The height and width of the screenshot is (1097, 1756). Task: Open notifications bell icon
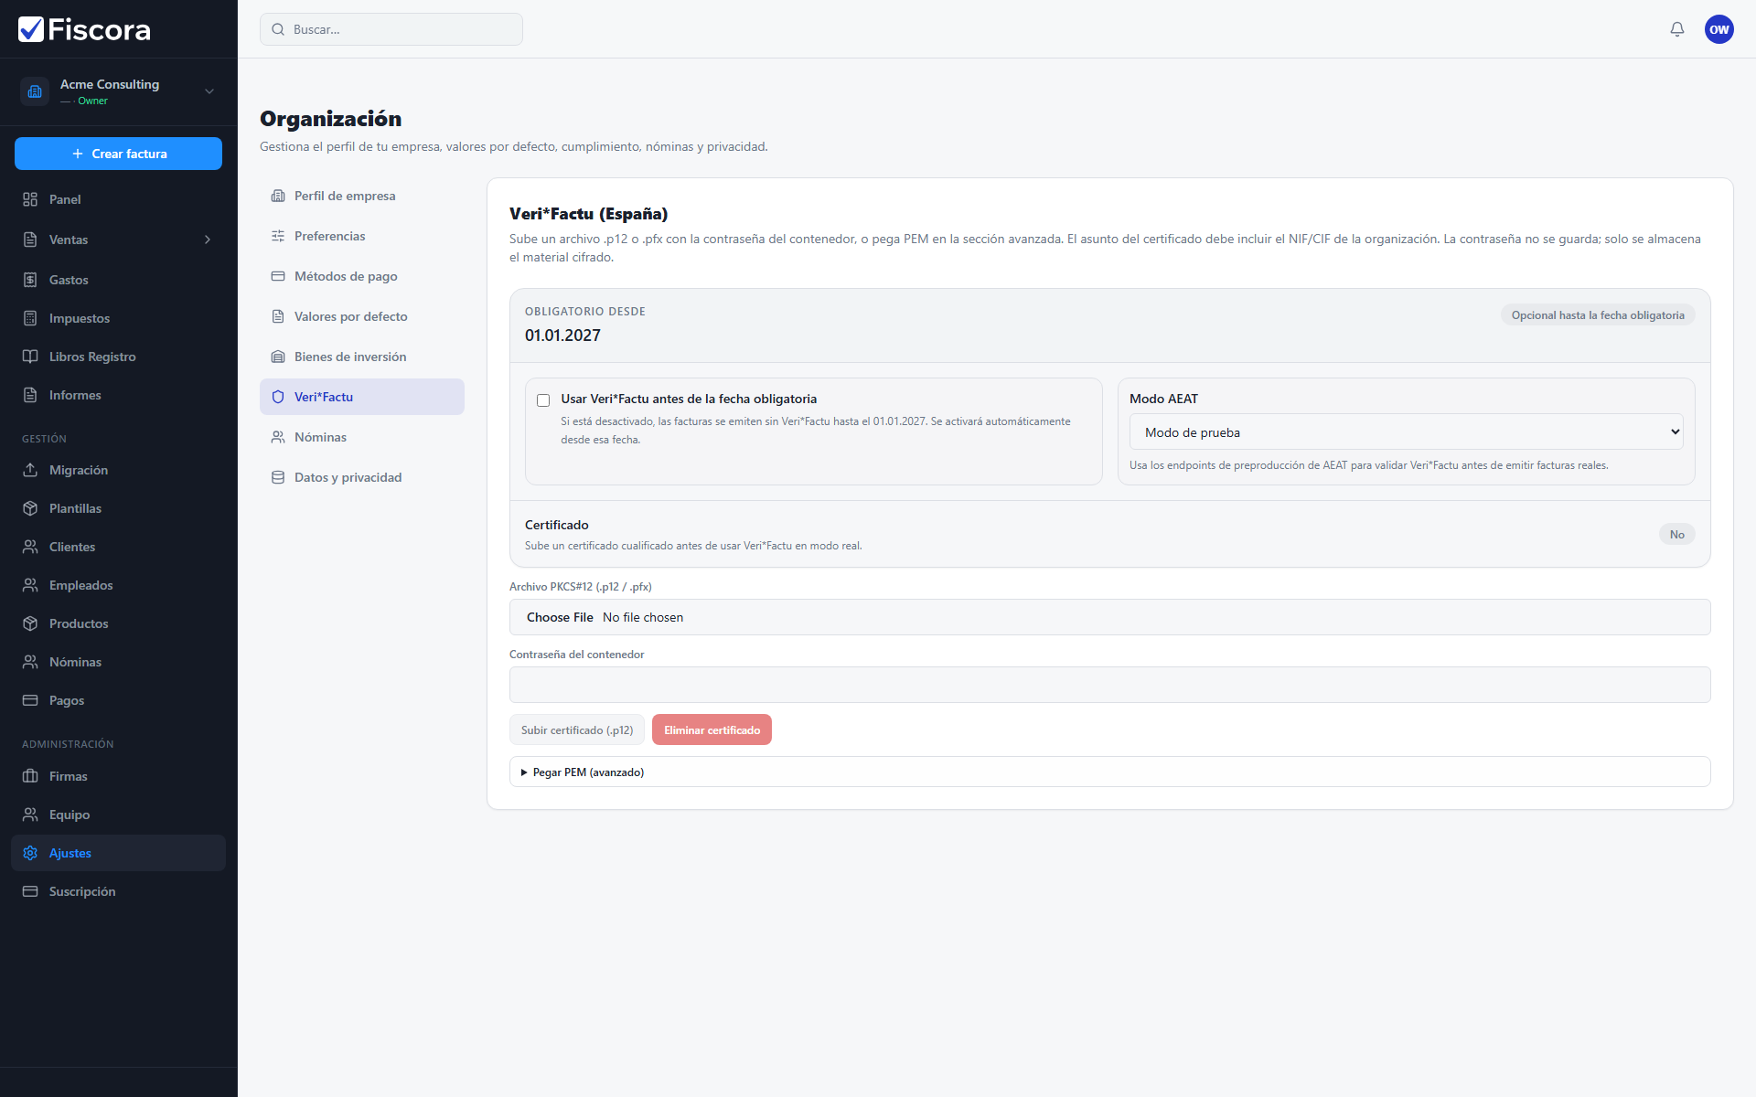pos(1676,29)
